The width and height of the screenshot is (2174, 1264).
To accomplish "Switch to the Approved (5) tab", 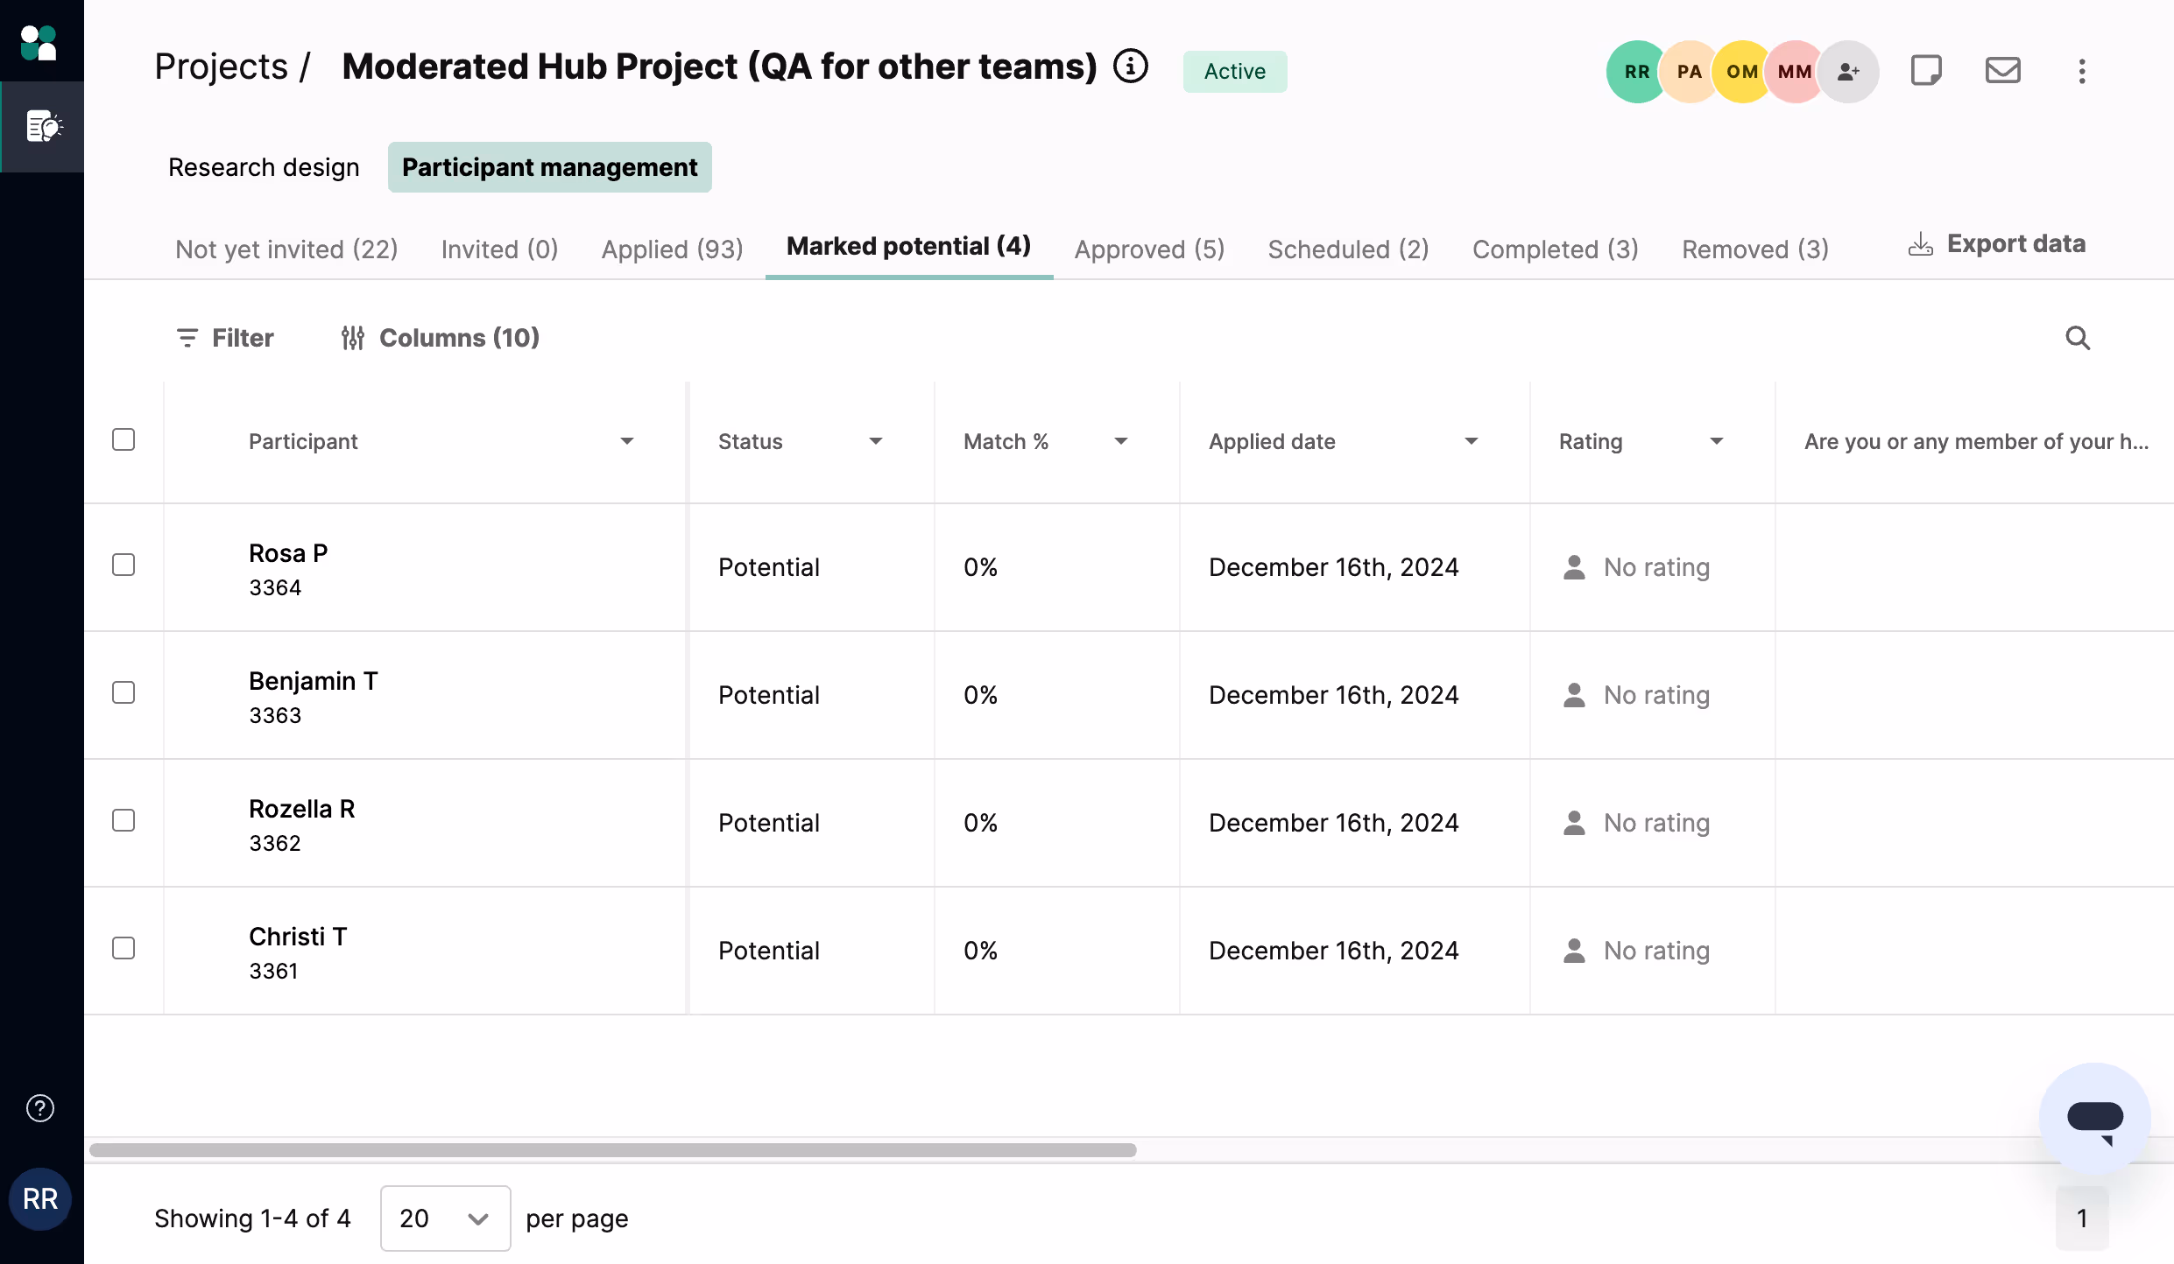I will (x=1149, y=249).
